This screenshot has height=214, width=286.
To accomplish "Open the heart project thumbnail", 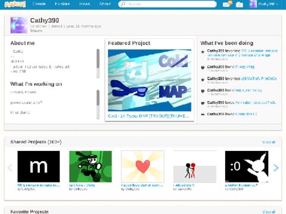I will [142, 166].
